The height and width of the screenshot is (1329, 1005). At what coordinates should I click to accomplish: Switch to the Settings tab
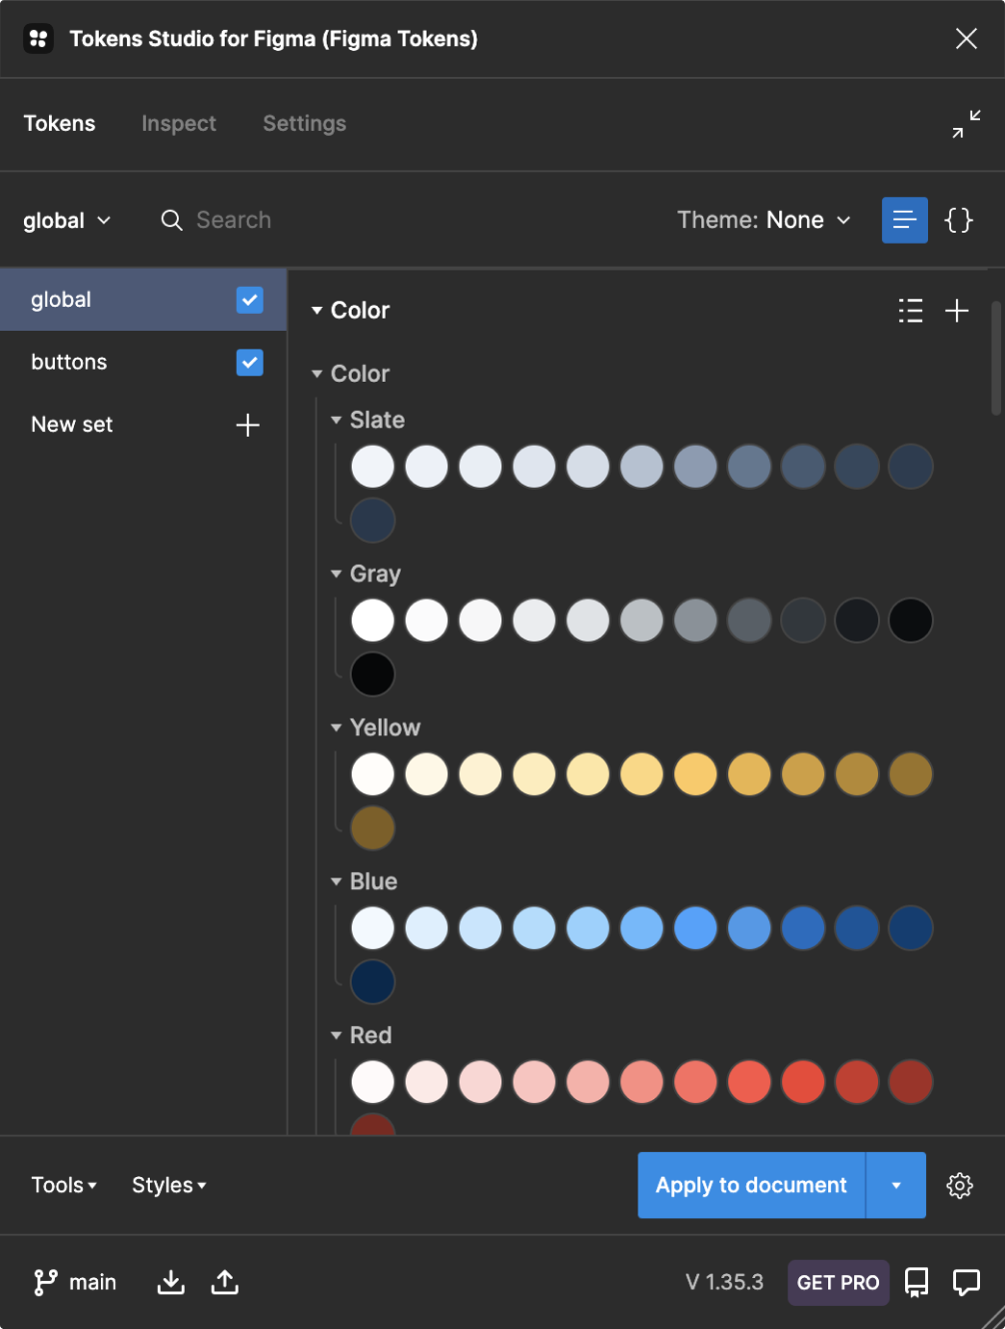305,124
